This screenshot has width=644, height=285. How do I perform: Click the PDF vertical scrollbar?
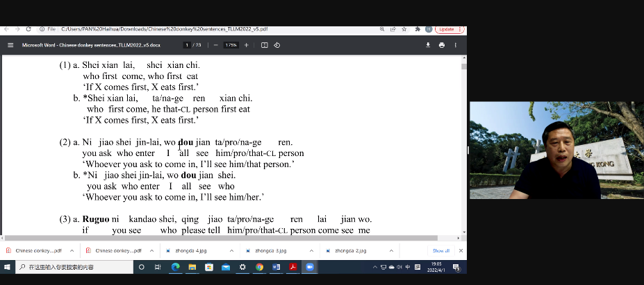click(463, 139)
